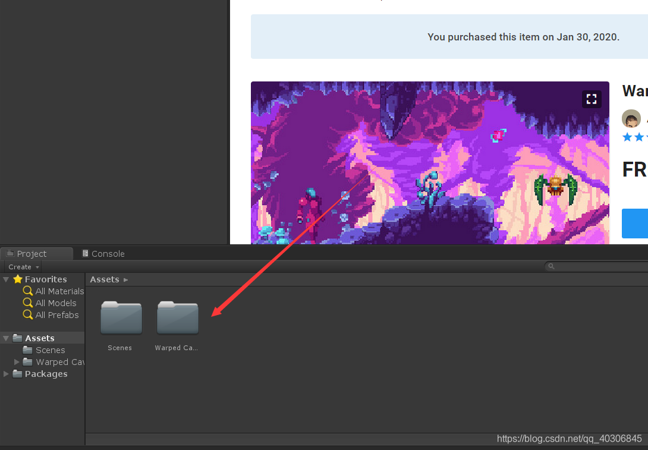This screenshot has width=648, height=450.
Task: Select the Warped Ca... folder icon
Action: [178, 317]
